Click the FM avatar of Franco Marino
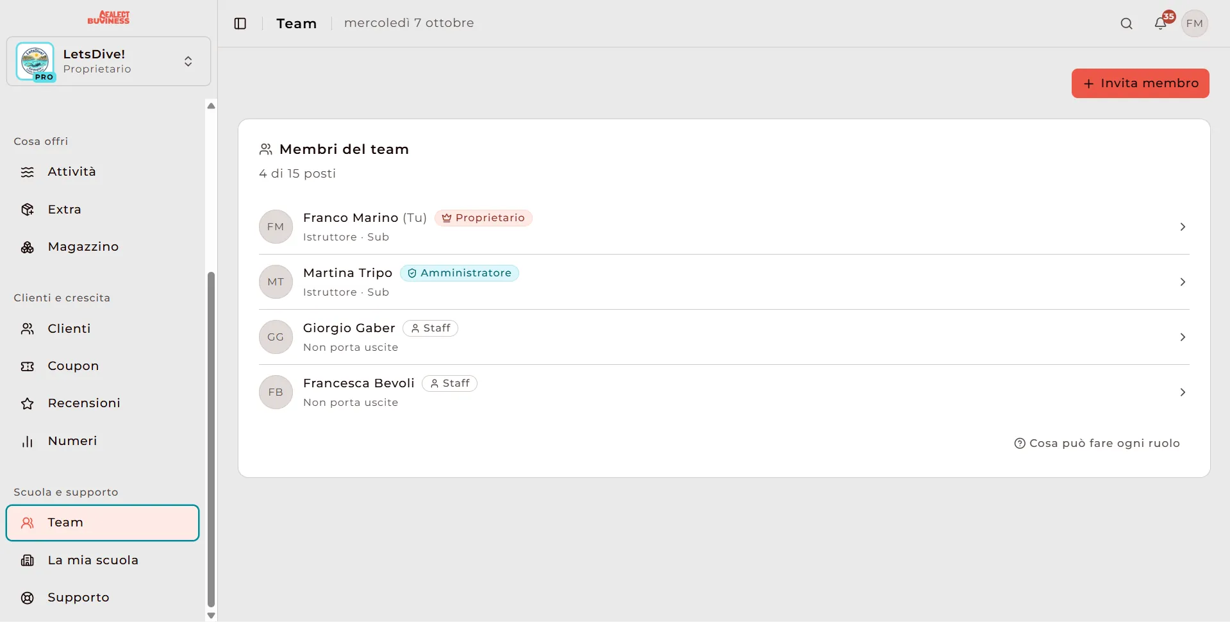Screen dimensions: 1230x622 276,227
